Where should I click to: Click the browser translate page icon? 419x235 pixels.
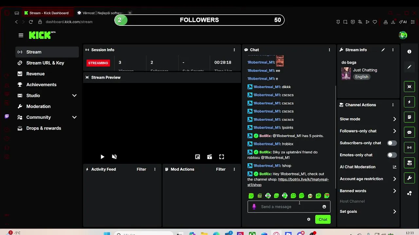click(360, 22)
